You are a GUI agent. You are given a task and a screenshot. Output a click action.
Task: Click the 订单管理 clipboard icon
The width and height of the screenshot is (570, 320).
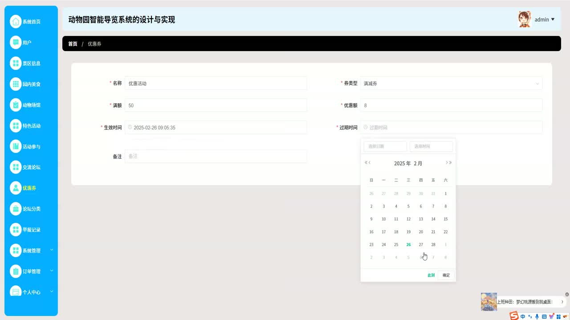16,271
